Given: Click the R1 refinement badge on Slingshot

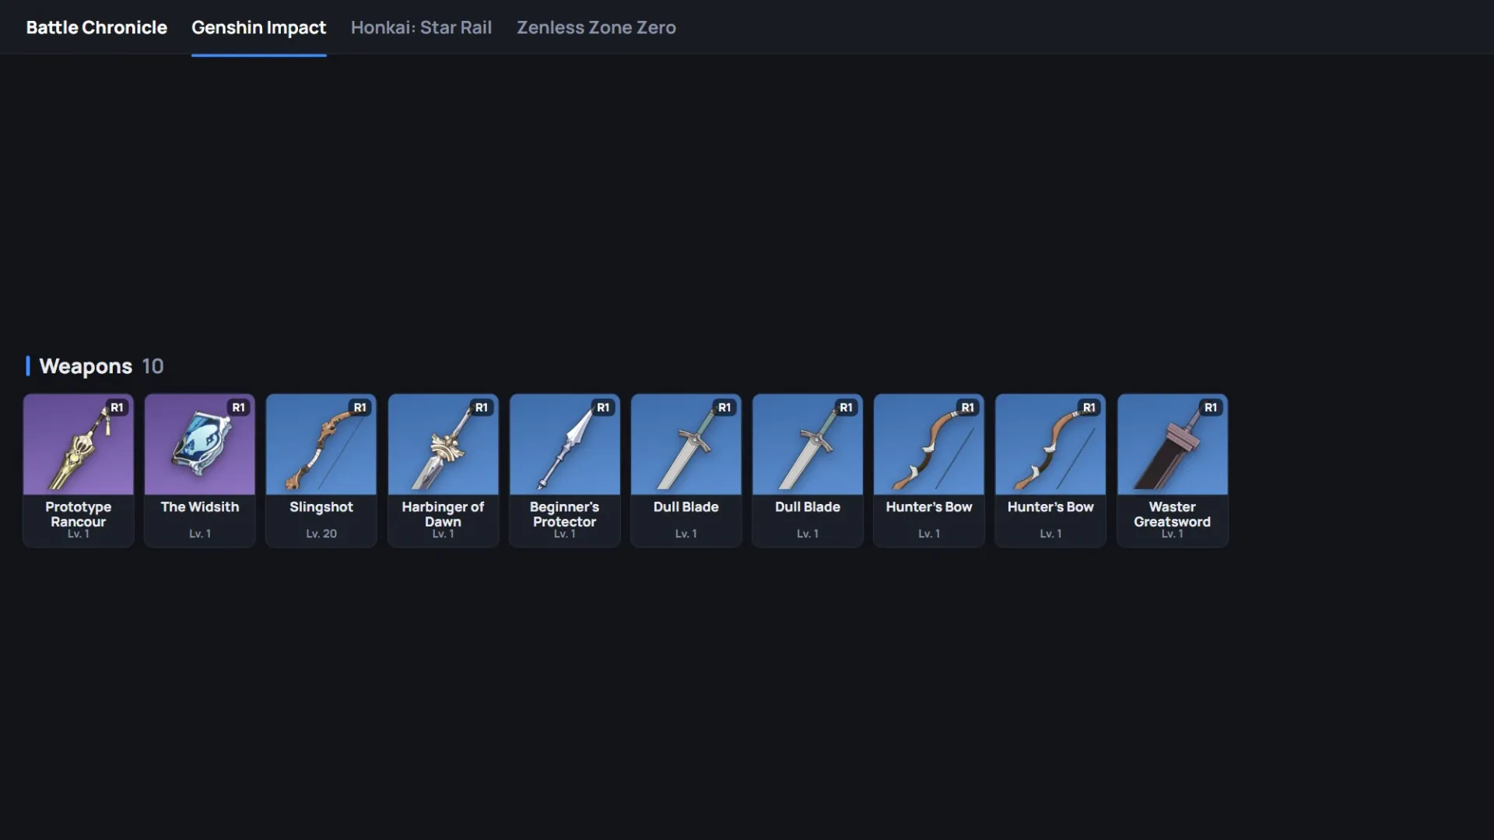Looking at the screenshot, I should 359,408.
